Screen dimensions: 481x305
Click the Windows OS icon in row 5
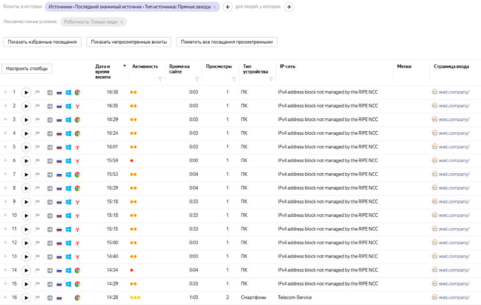[68, 147]
